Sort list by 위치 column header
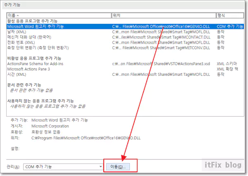This screenshot has height=176, width=248. [x=164, y=15]
